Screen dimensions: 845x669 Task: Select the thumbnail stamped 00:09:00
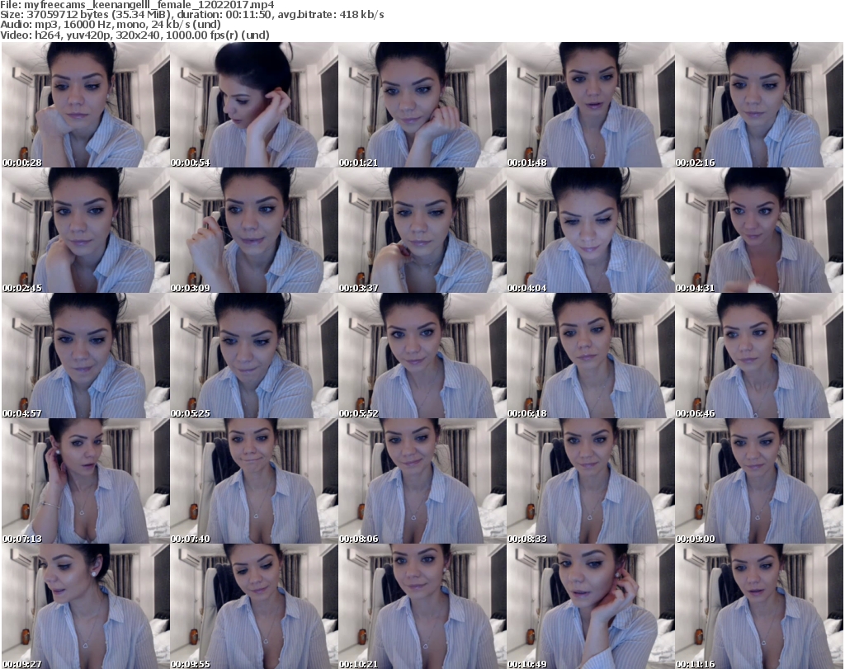[x=759, y=482]
